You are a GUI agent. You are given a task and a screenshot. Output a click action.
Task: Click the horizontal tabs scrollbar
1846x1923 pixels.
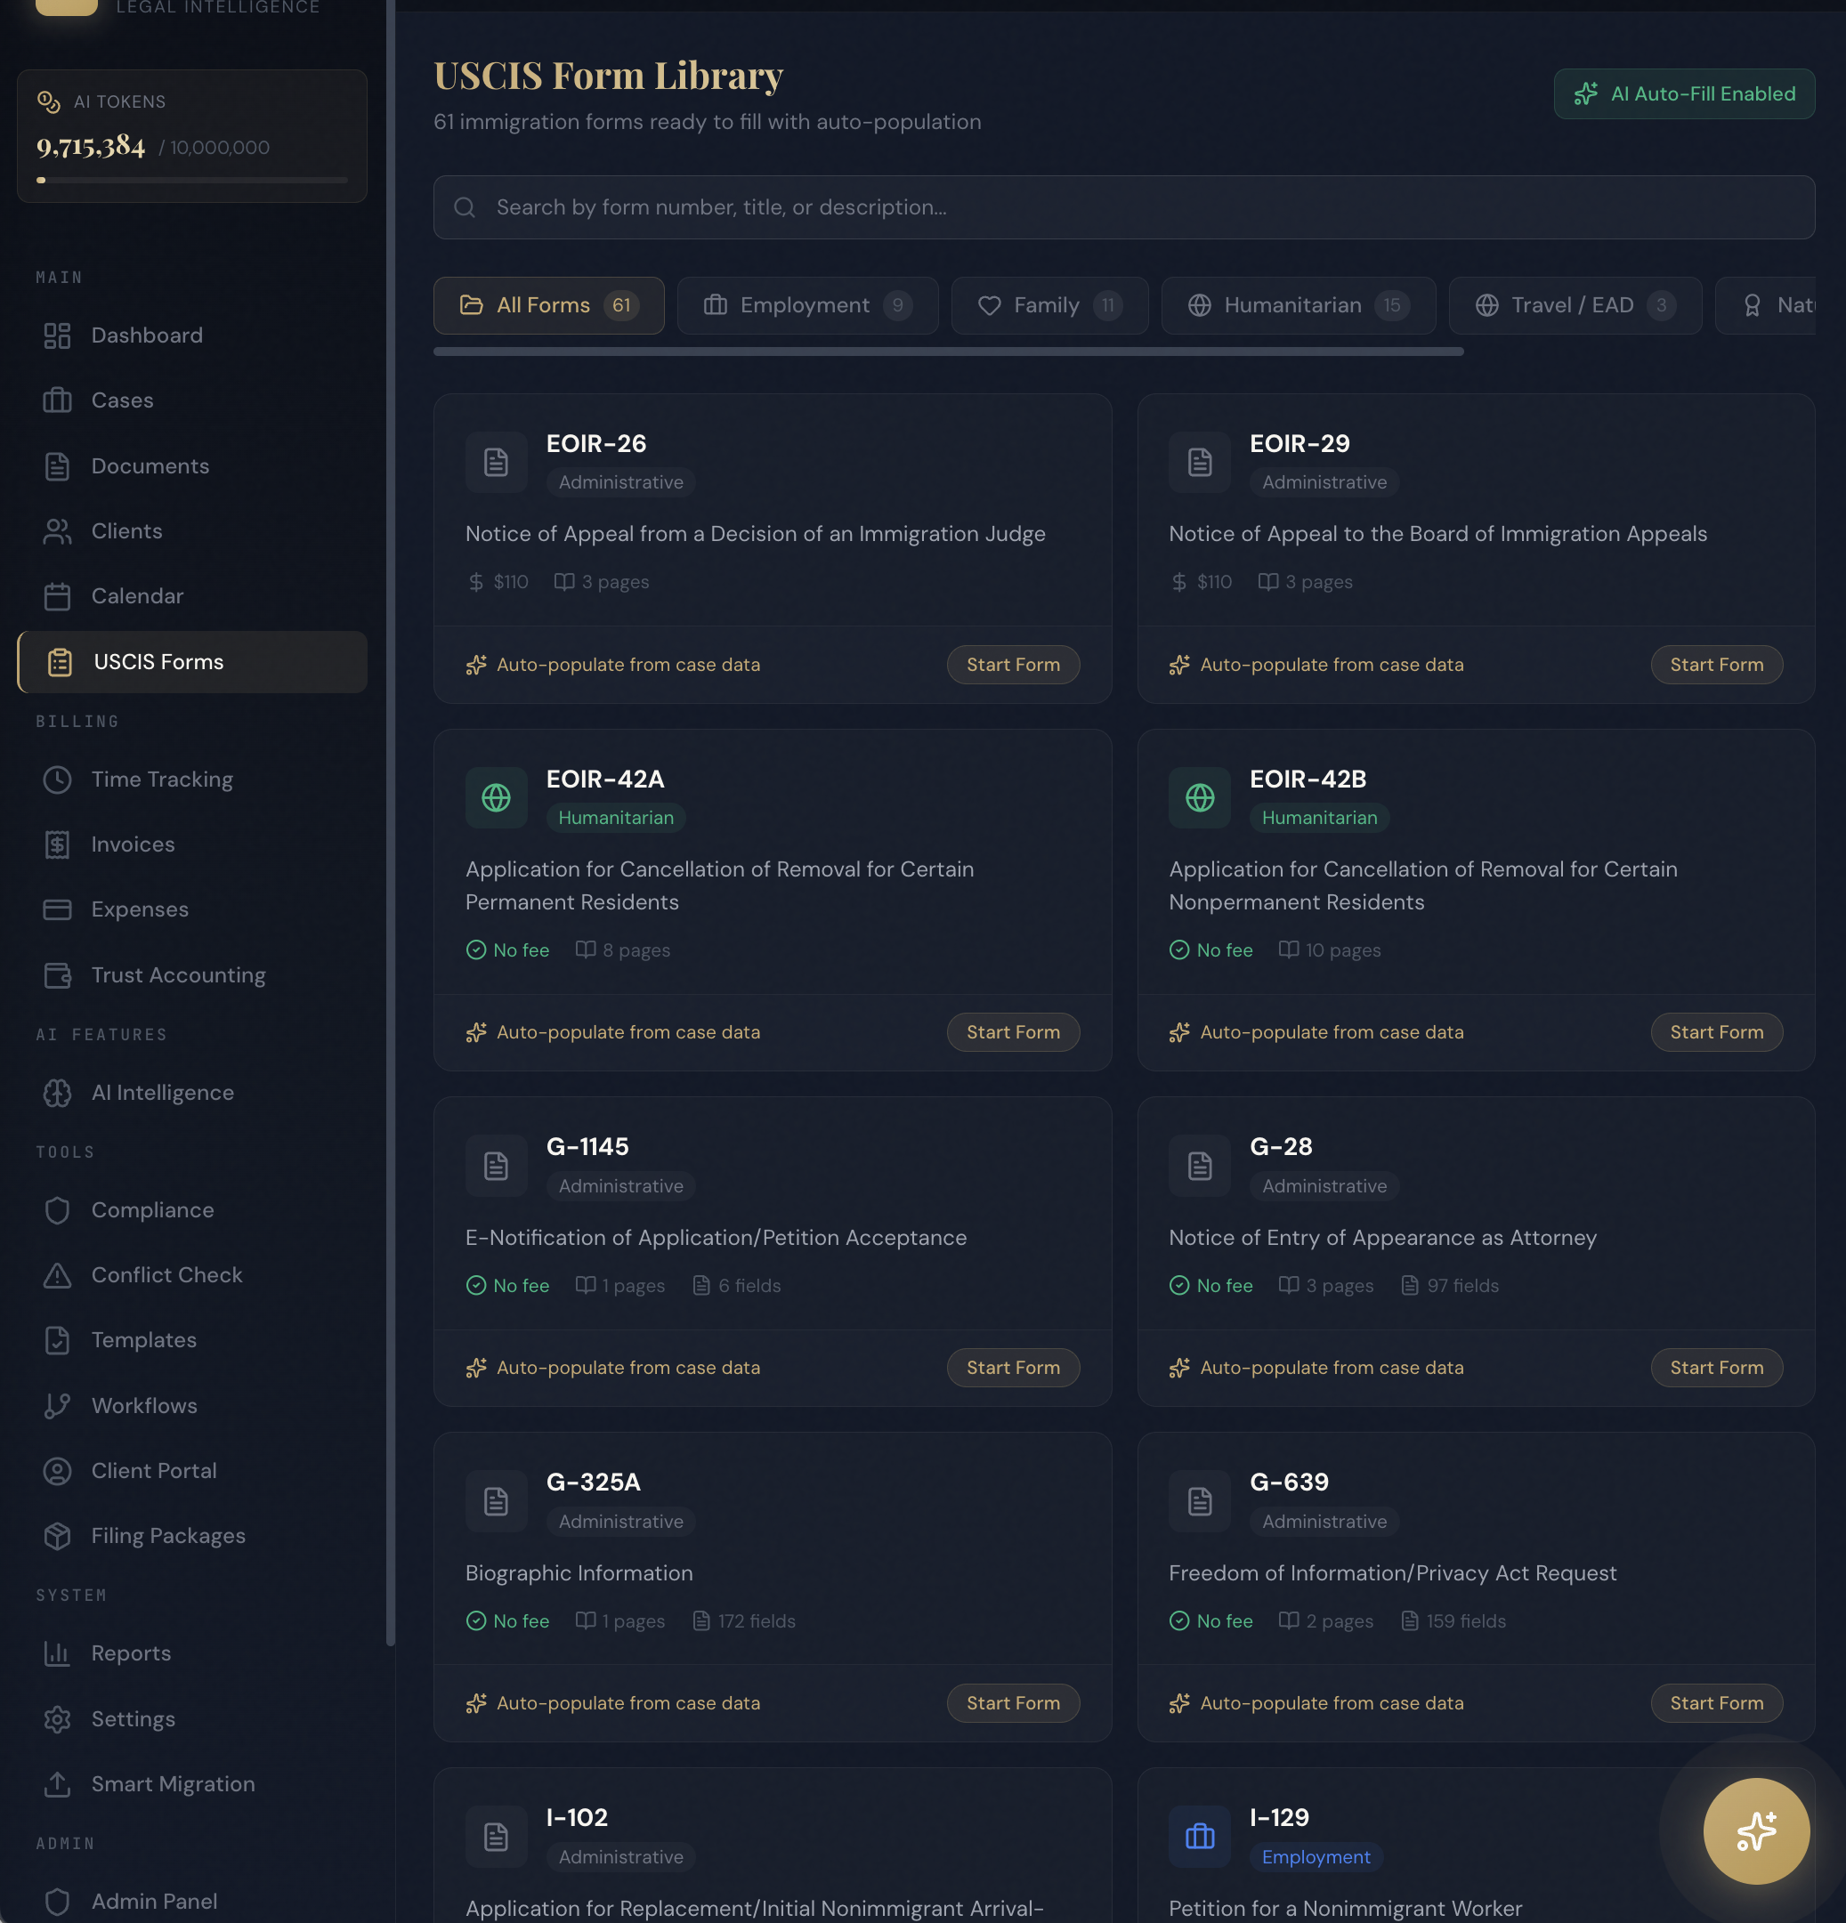pyautogui.click(x=947, y=351)
